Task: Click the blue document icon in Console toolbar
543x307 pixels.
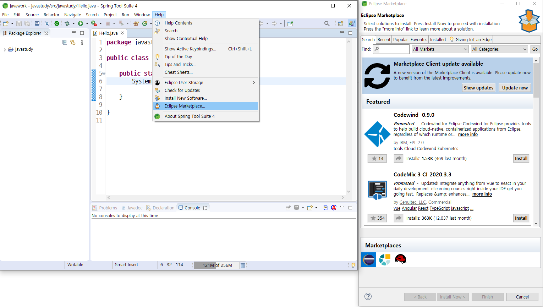Action: click(326, 208)
